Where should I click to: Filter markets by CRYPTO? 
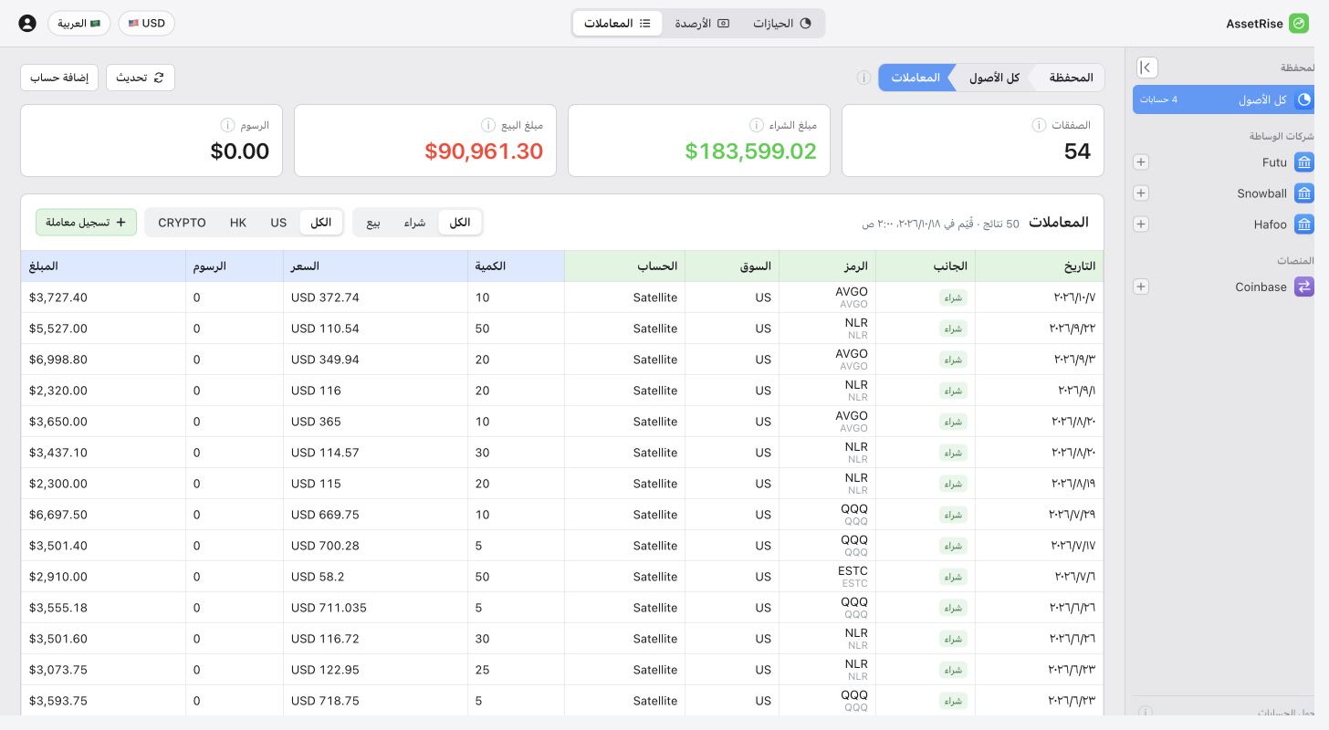pos(182,223)
